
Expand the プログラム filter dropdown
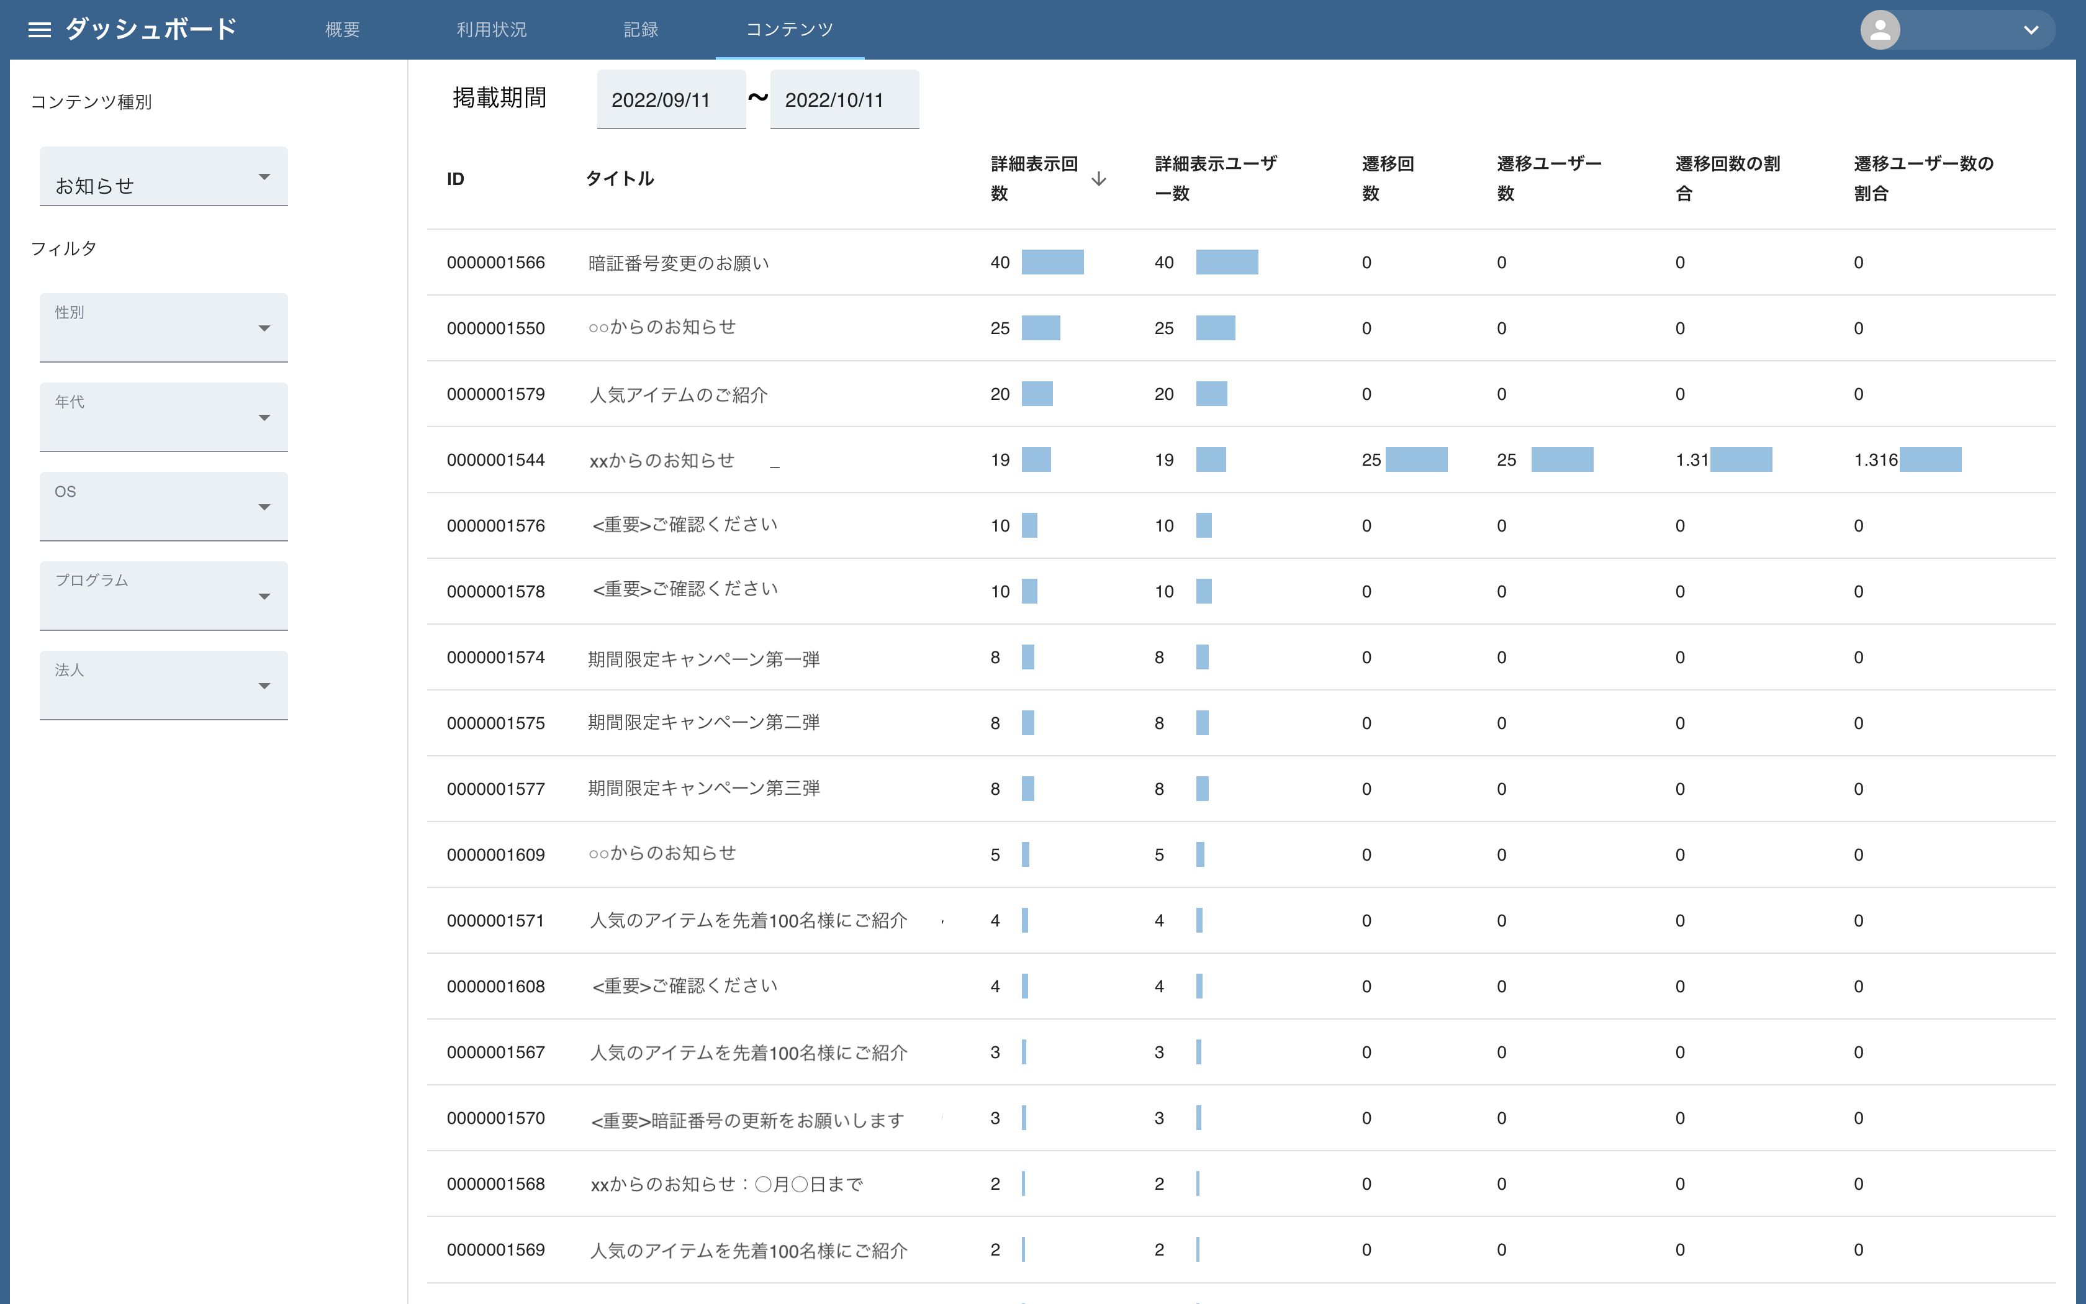[x=164, y=596]
